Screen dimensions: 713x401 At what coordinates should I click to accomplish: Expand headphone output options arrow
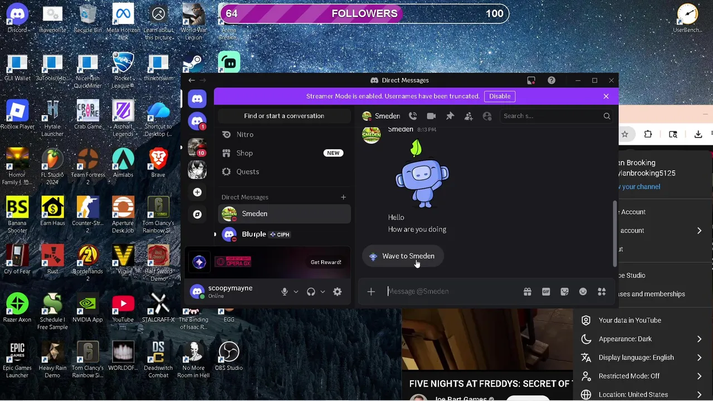(x=323, y=292)
